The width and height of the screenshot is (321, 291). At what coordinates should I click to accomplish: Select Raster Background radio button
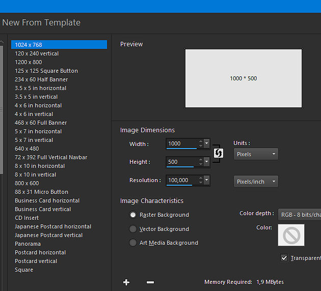tap(133, 215)
